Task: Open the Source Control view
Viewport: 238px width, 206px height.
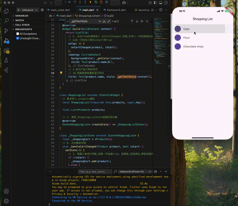Action: pyautogui.click(x=6, y=31)
